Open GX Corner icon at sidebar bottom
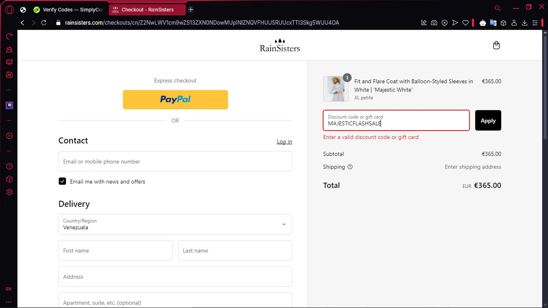This screenshot has width=548, height=308. click(8, 289)
